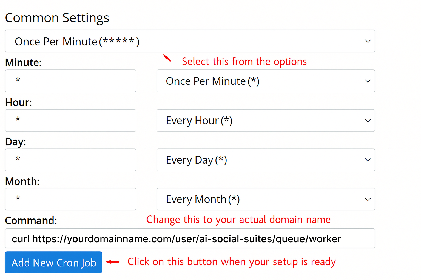Click inside the Hour text box
This screenshot has width=421, height=280.
(x=70, y=121)
